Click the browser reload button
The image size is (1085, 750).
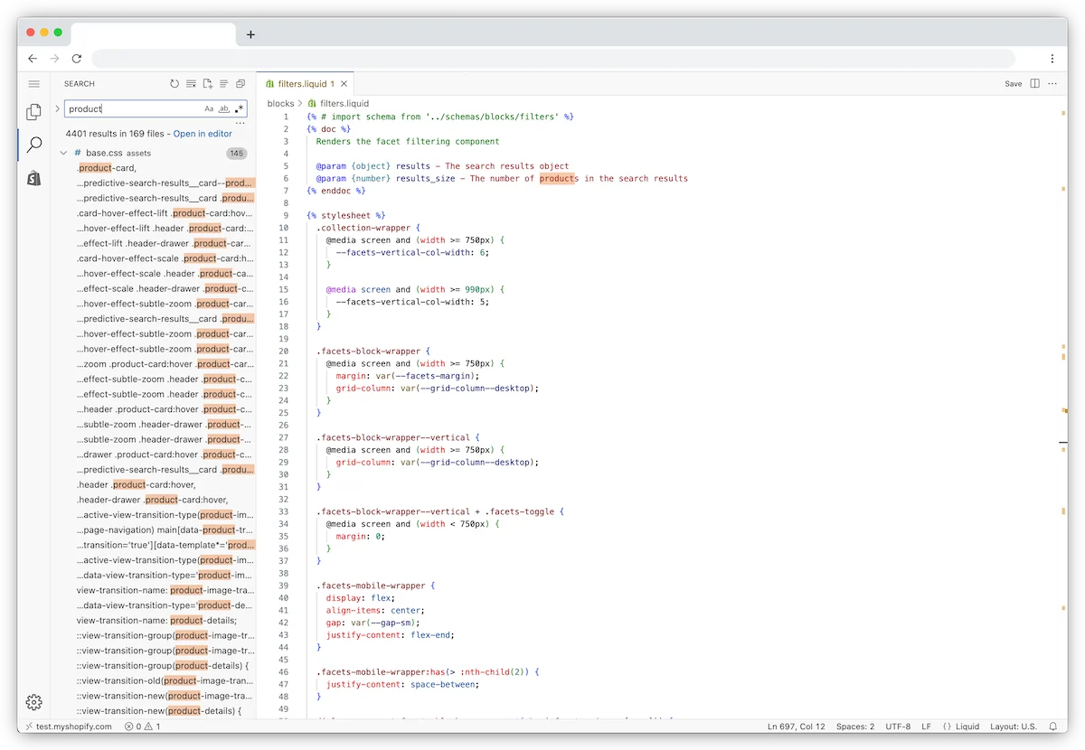(77, 59)
